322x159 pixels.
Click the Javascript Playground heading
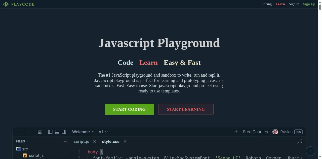159,43
